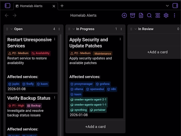Click Apply Security and Update Patches title
The width and height of the screenshot is (181, 136).
[88, 43]
